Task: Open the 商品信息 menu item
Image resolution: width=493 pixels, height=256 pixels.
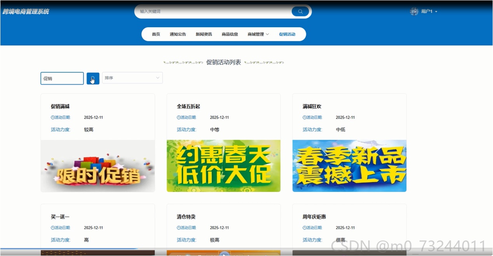Action: tap(230, 34)
